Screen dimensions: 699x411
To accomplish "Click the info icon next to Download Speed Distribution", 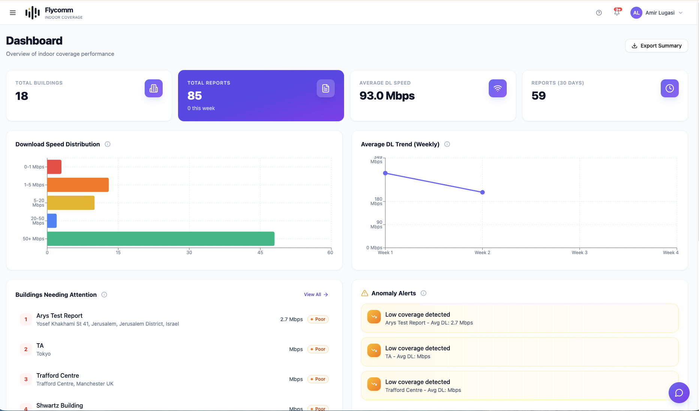I will pyautogui.click(x=108, y=144).
